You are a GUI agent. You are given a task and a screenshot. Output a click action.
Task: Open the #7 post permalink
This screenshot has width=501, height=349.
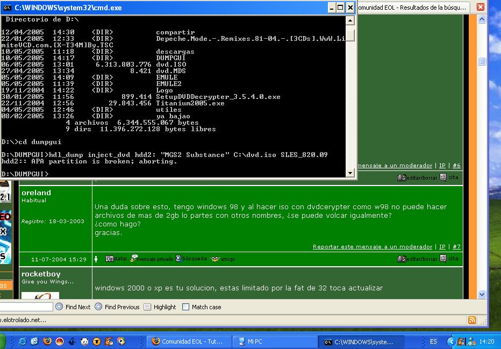[456, 247]
